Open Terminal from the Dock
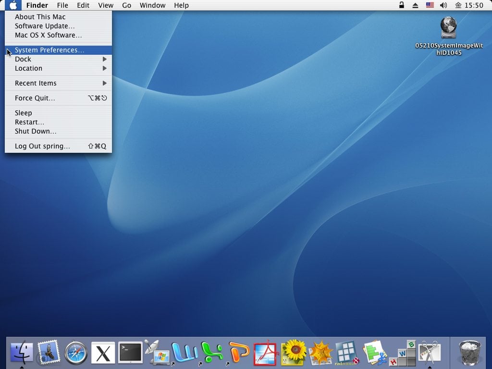492x369 pixels. (130, 353)
